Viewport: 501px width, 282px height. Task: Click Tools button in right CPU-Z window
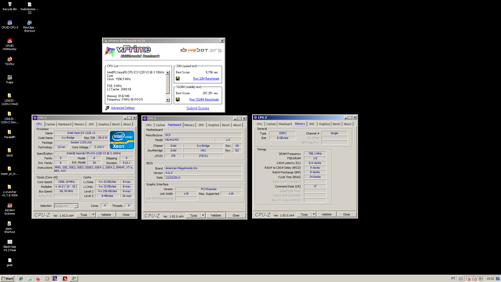[x=304, y=214]
